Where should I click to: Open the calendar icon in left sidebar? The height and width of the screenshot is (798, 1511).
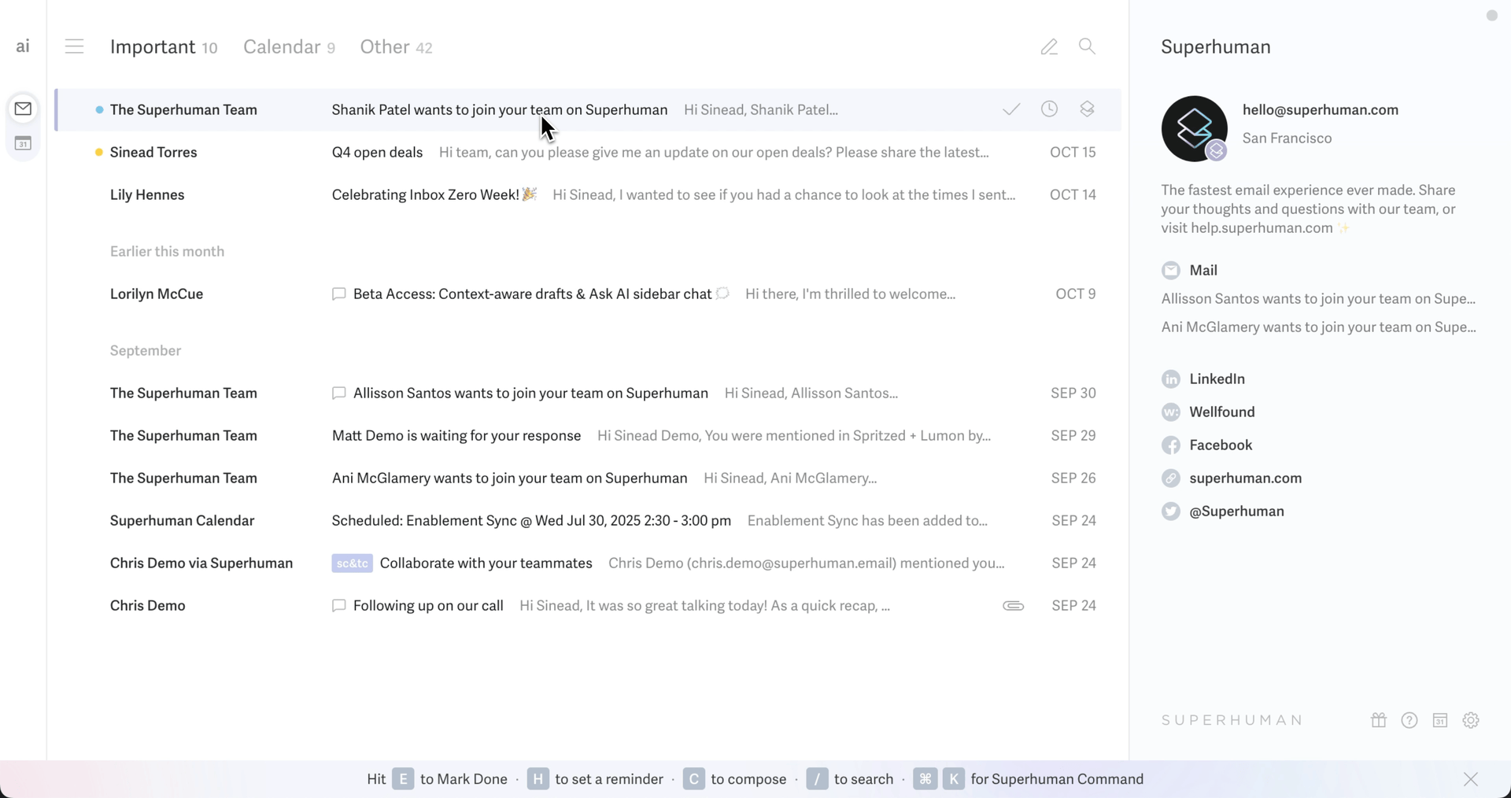point(23,143)
